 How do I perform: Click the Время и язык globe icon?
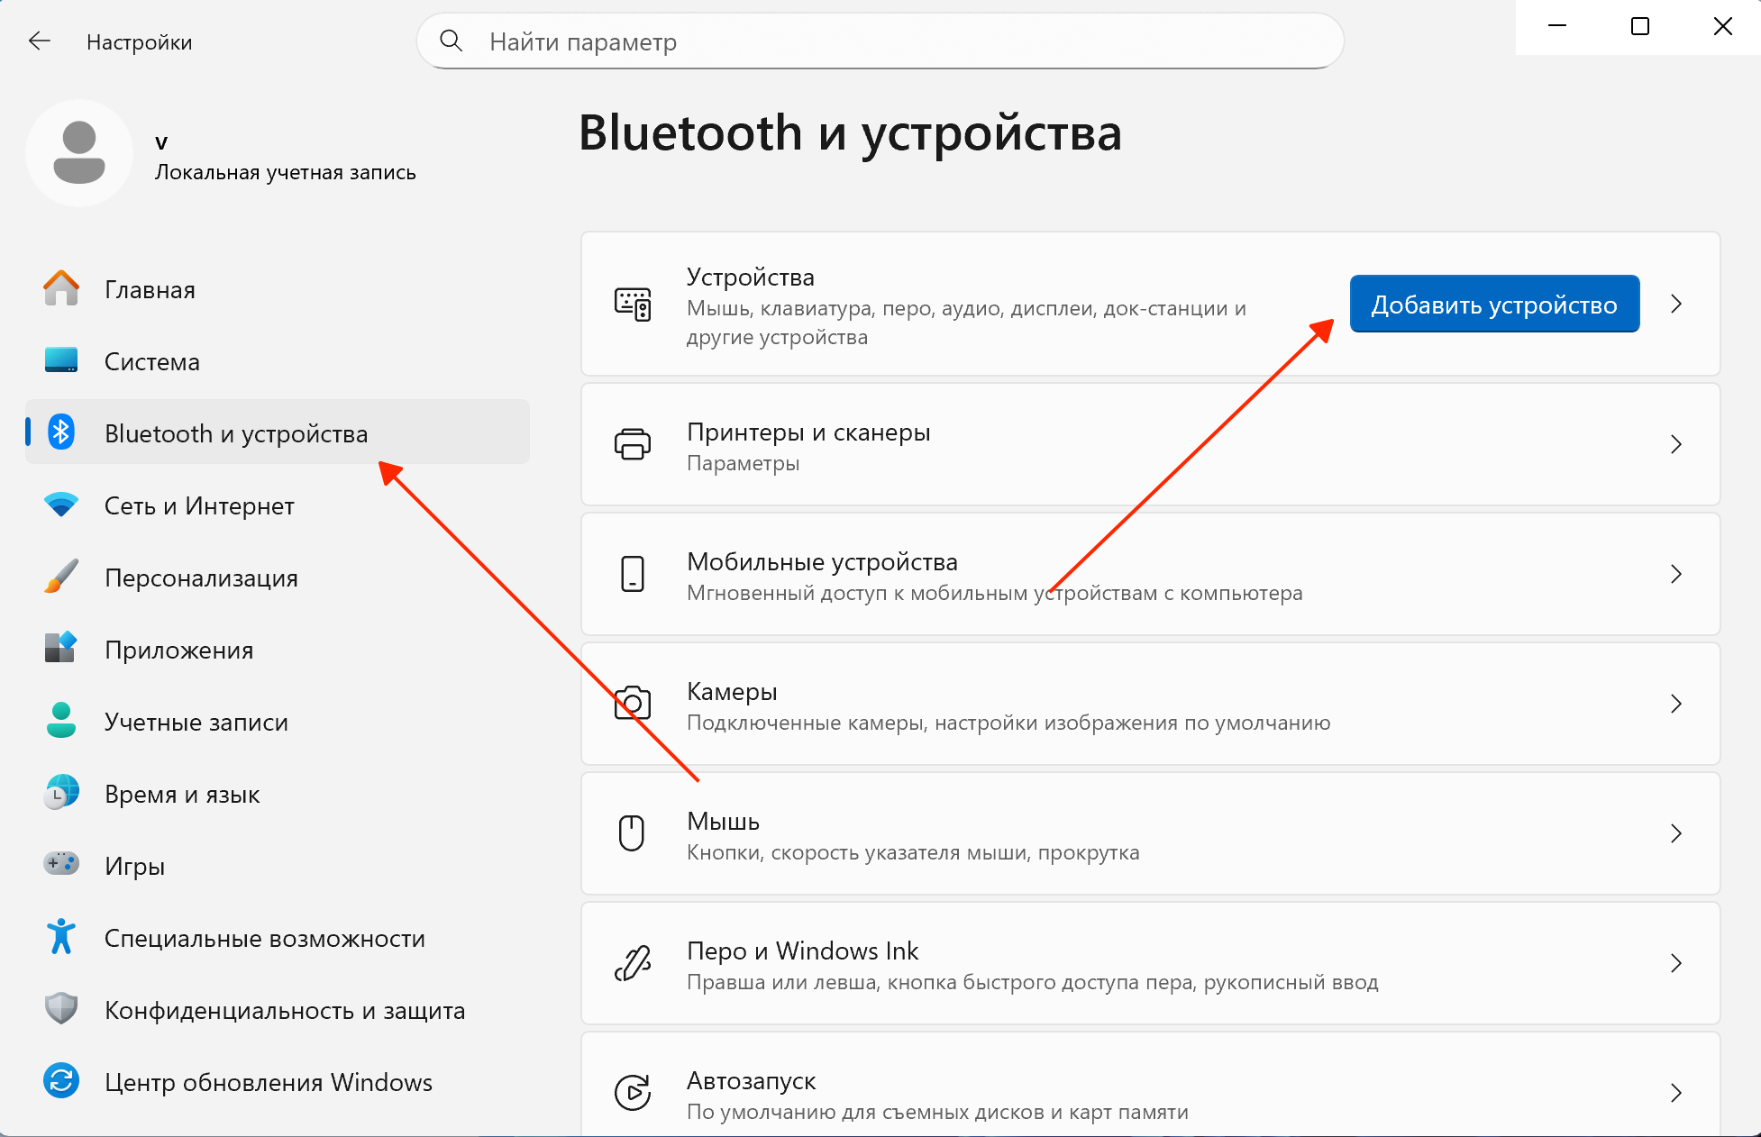(61, 793)
